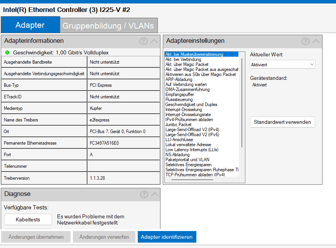Click the cable problem message text
This screenshot has height=248, width=336.
point(91,219)
